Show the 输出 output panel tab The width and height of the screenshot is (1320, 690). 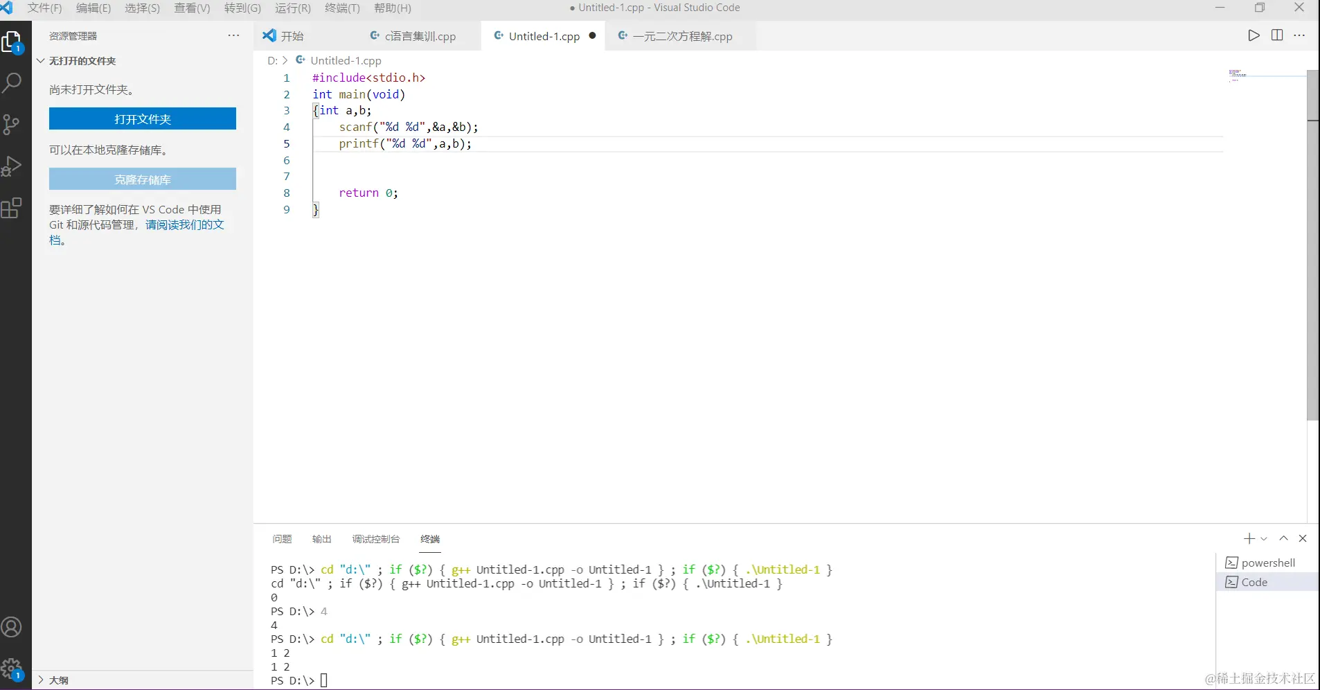(321, 539)
